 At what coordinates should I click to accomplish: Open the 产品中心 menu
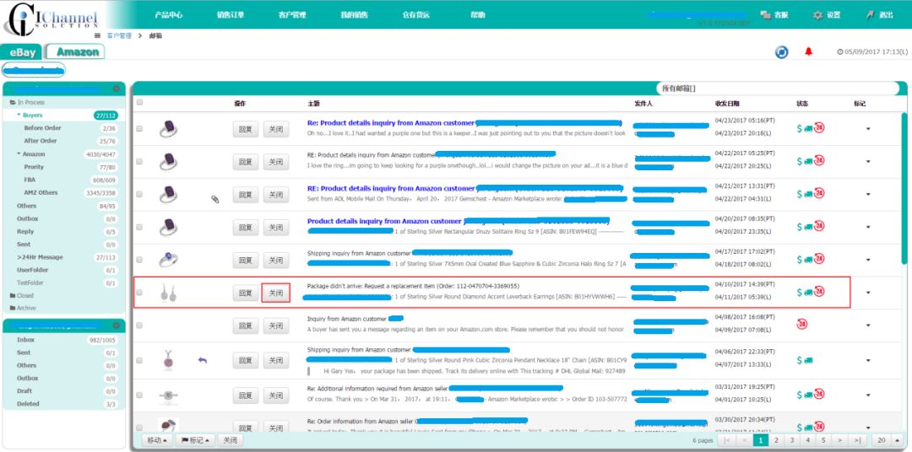pyautogui.click(x=169, y=15)
